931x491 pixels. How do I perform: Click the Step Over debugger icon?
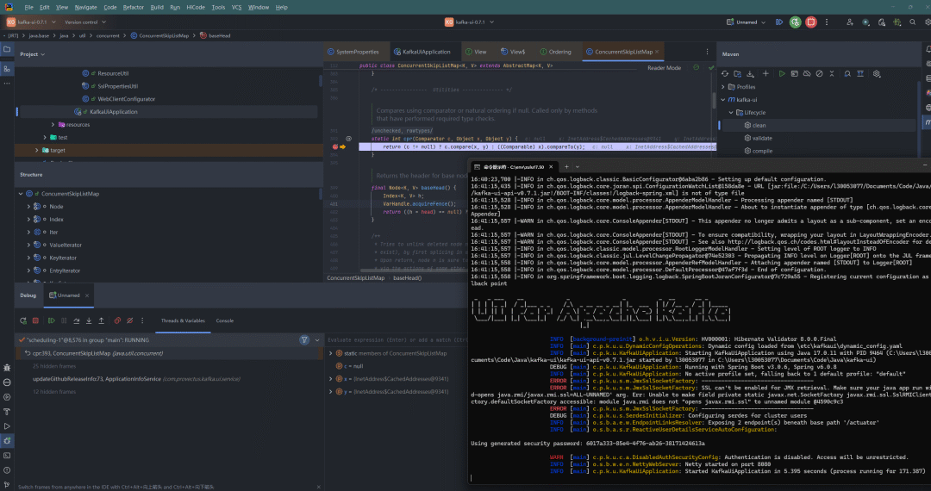click(77, 320)
